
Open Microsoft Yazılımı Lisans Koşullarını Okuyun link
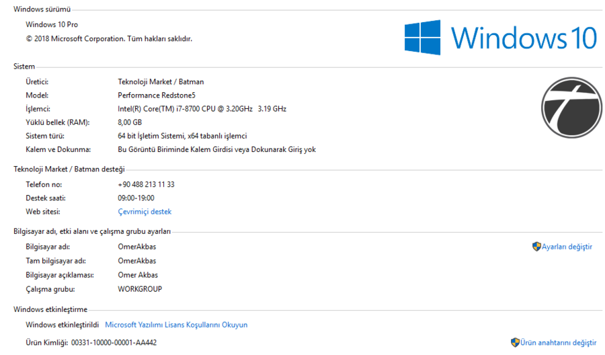176,325
